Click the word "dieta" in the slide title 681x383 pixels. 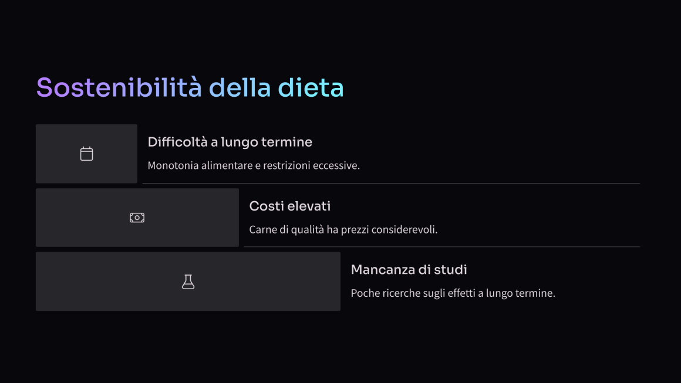[311, 87]
